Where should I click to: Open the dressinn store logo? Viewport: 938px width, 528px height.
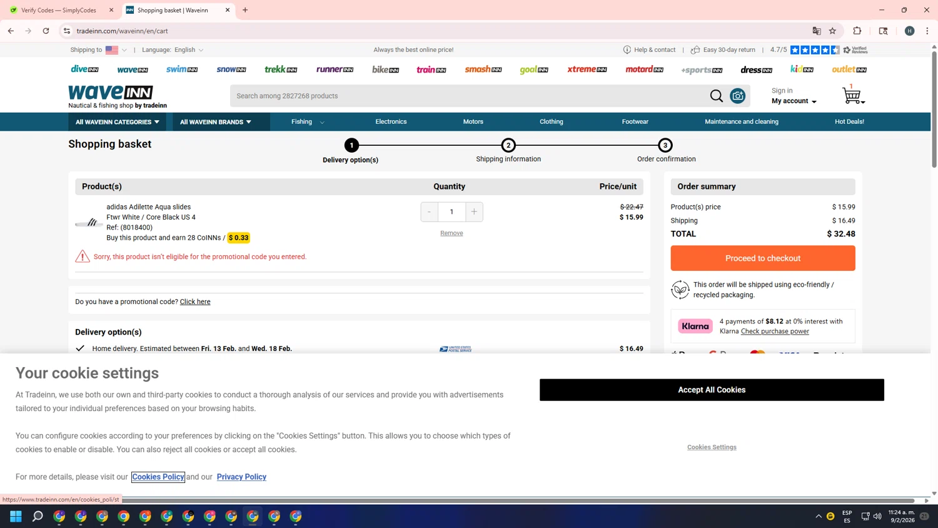[x=757, y=70]
